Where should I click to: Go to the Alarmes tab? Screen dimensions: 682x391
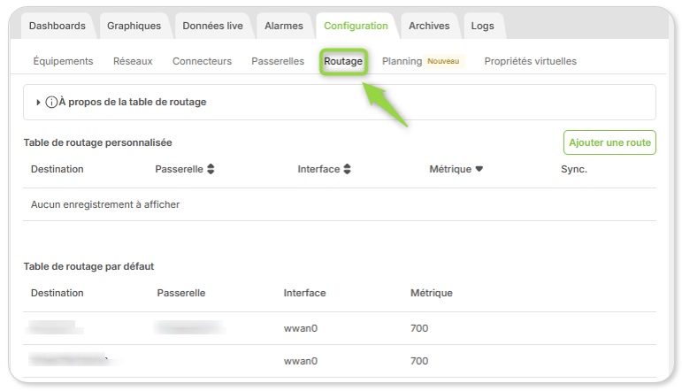[x=284, y=26]
